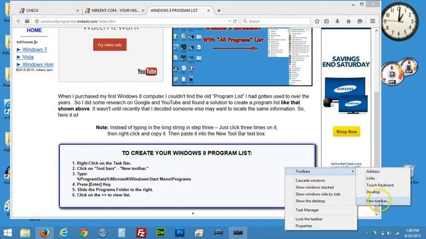
Task: Reload the page with the refresh icon
Action: click(235, 21)
